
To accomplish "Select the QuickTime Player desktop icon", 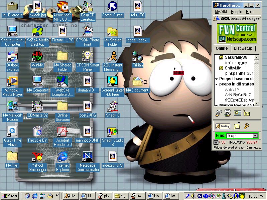I will coord(12,137).
